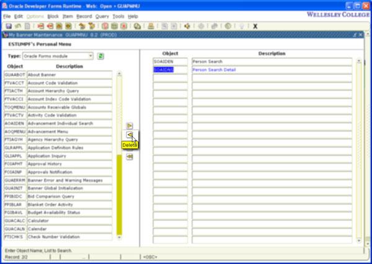
Task: Click the Enter Query toolbar icon
Action: [105, 26]
